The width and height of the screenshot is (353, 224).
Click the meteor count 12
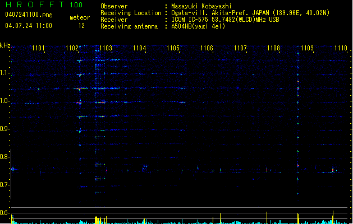tap(81, 26)
